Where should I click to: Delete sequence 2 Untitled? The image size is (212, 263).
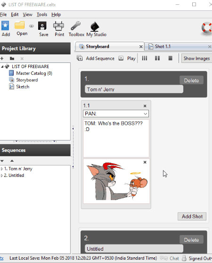[191, 240]
